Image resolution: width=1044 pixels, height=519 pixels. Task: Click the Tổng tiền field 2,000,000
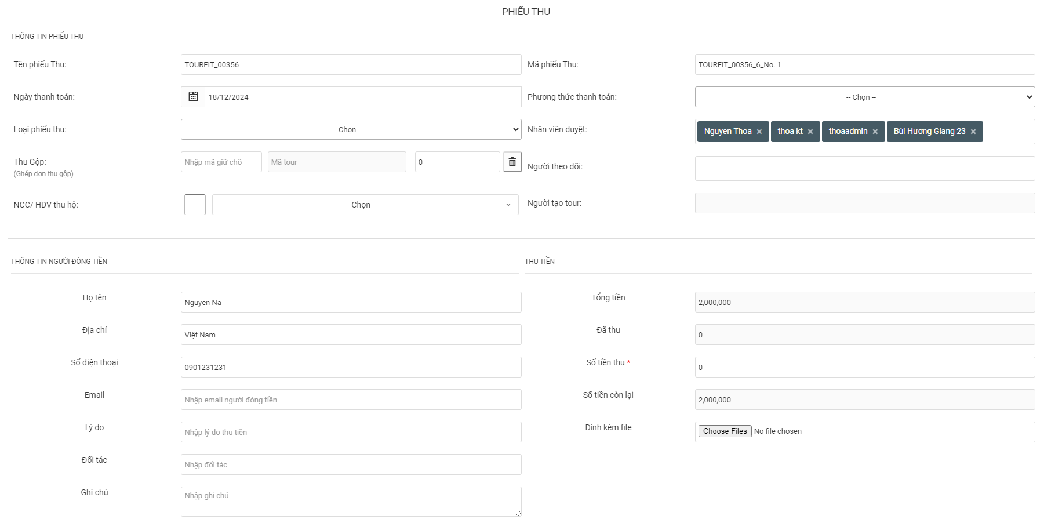pyautogui.click(x=864, y=302)
